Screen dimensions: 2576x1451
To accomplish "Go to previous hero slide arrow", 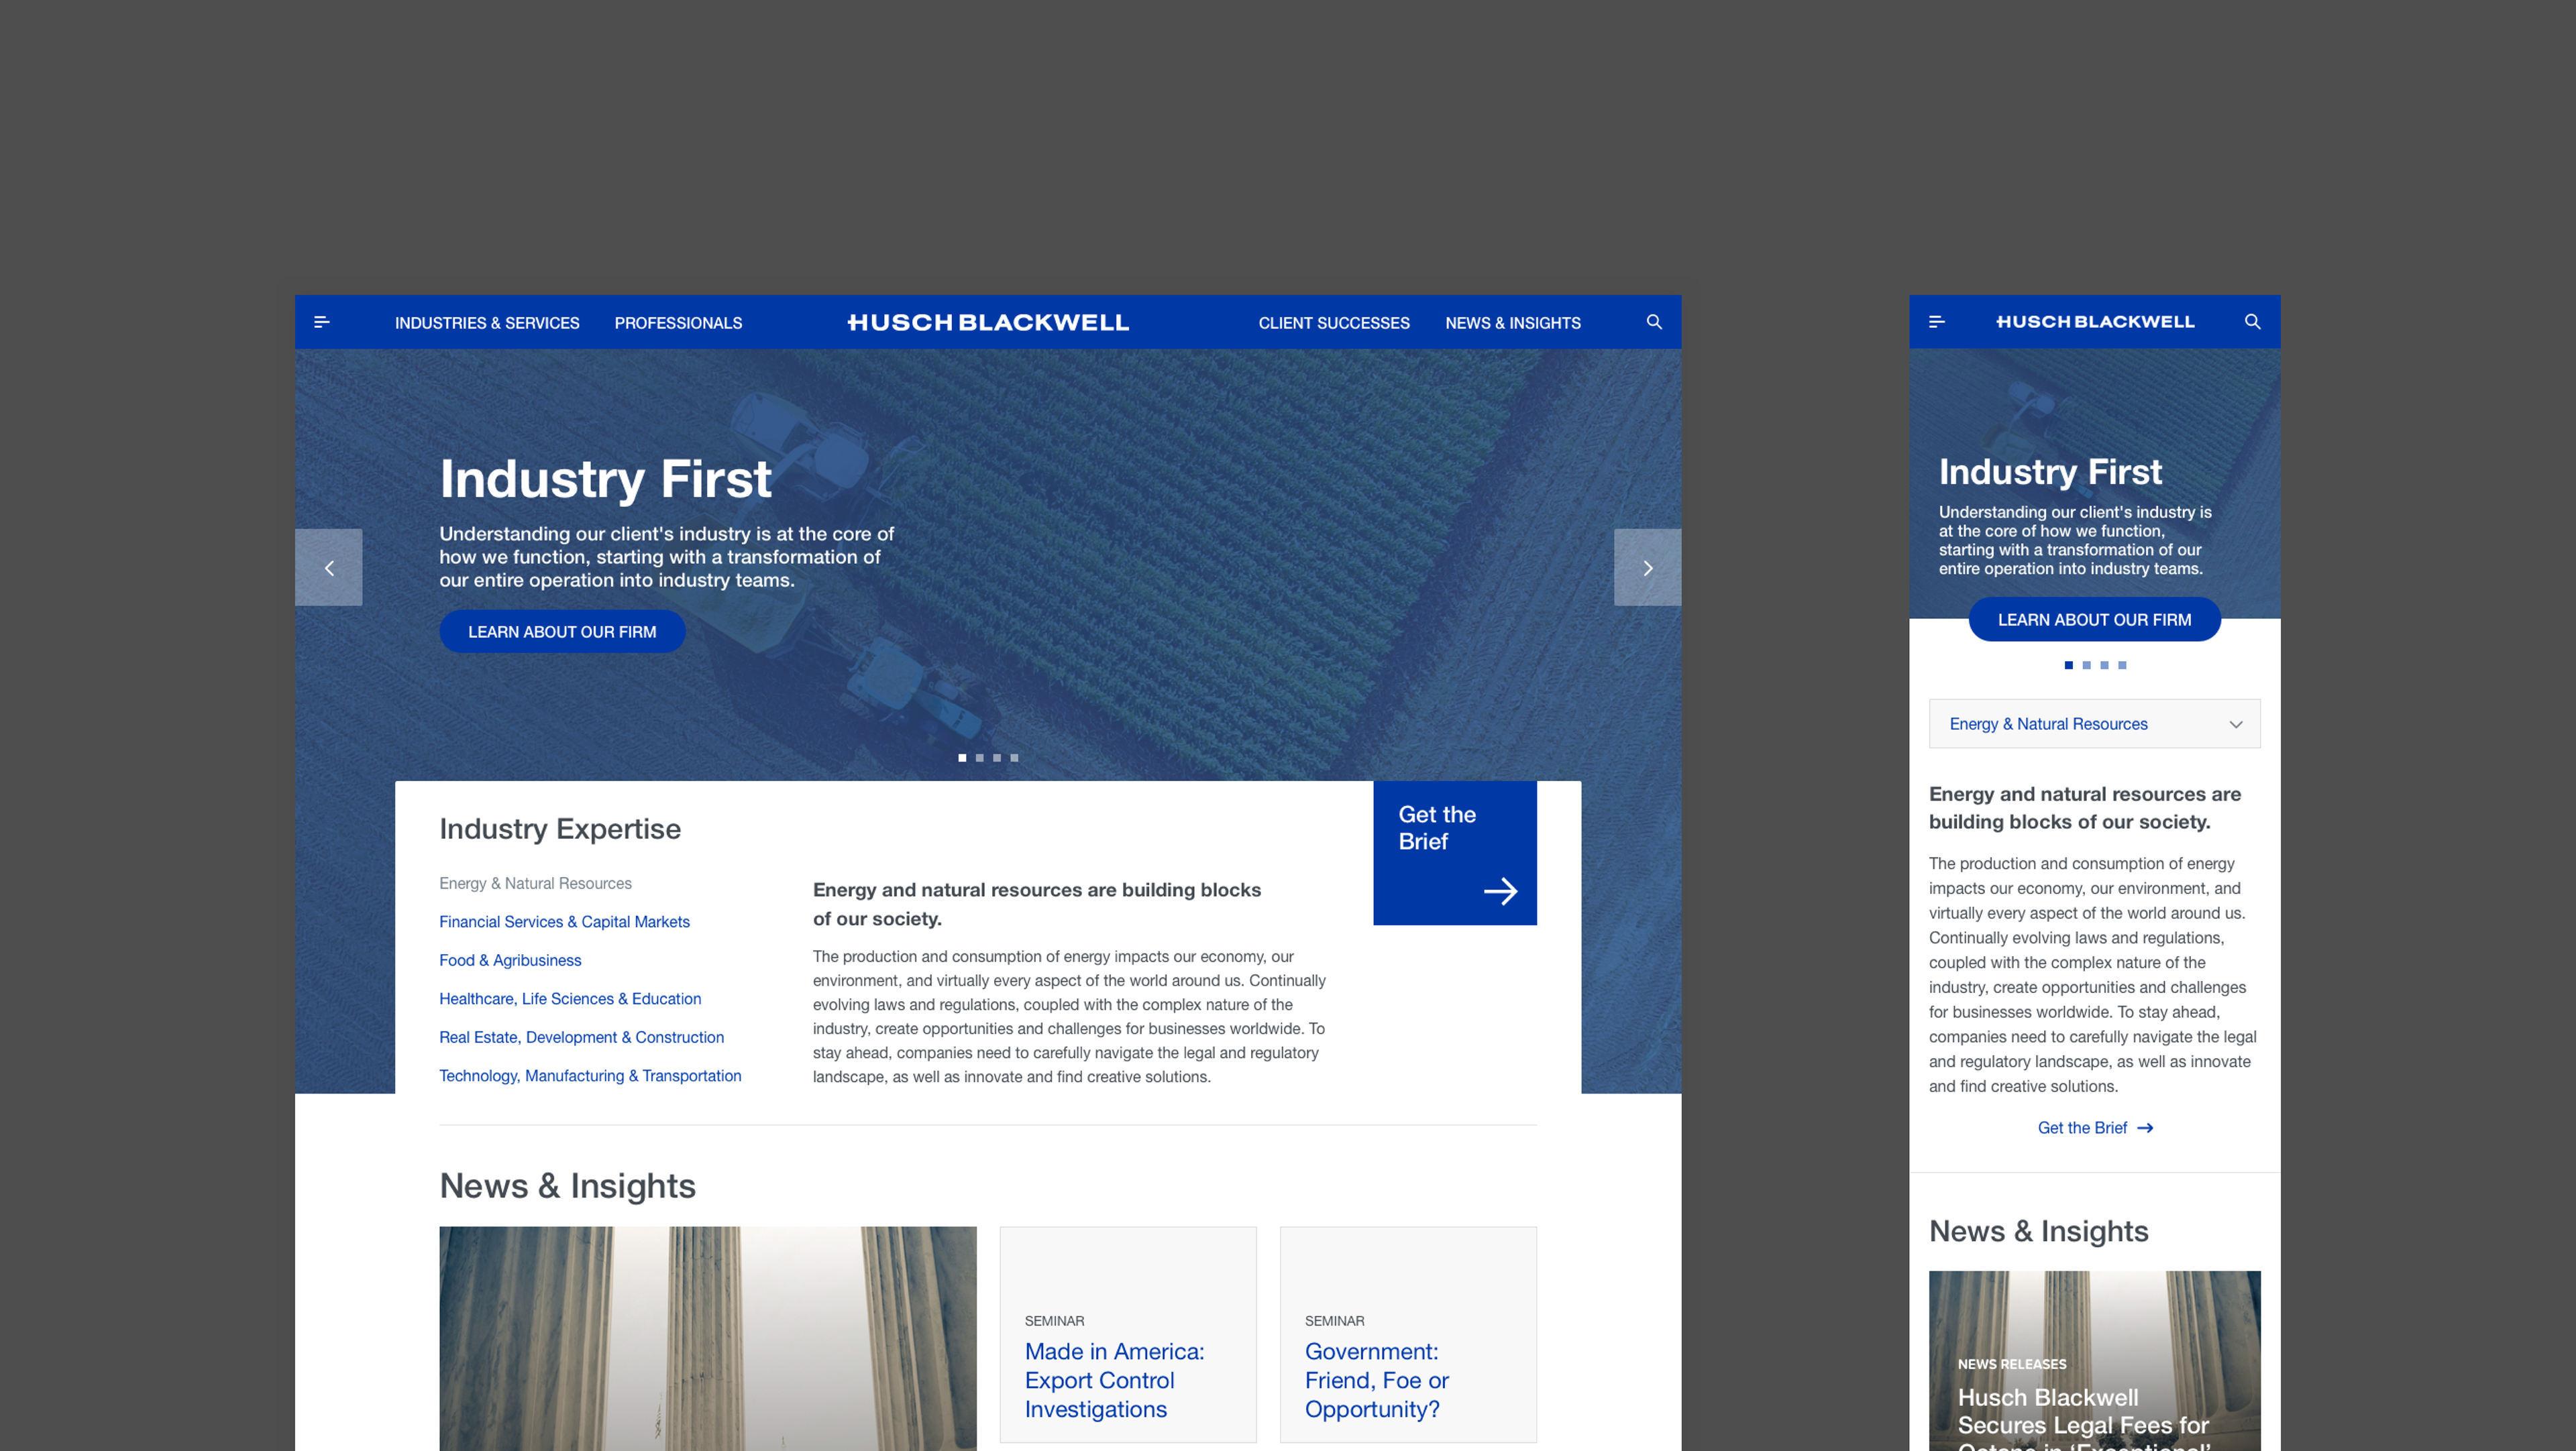I will pyautogui.click(x=329, y=568).
